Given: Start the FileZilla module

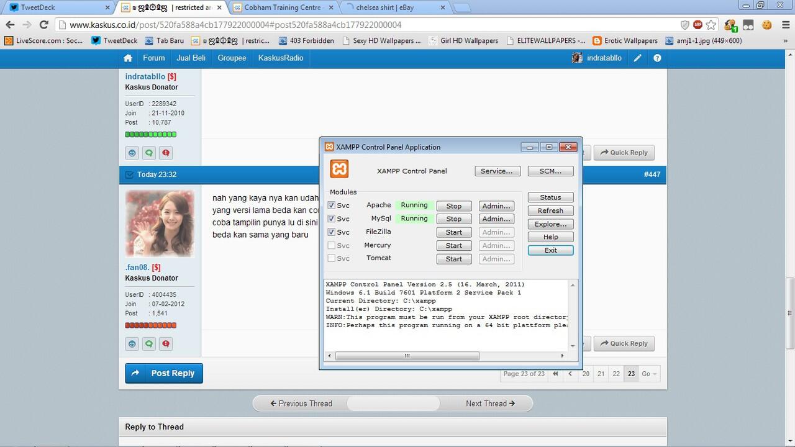Looking at the screenshot, I should [x=454, y=232].
